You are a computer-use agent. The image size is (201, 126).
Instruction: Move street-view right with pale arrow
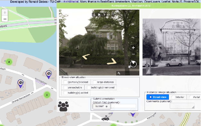[x=112, y=61]
